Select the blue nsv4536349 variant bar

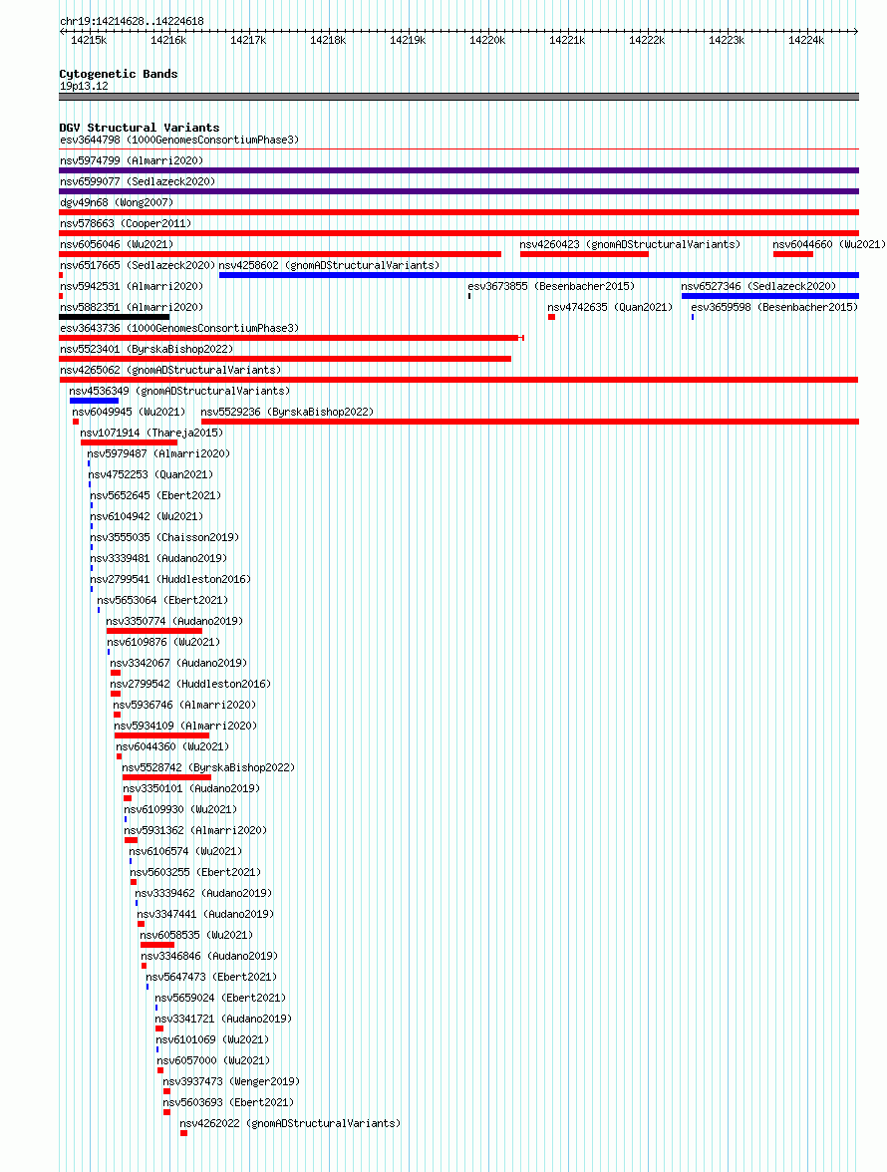click(x=94, y=401)
